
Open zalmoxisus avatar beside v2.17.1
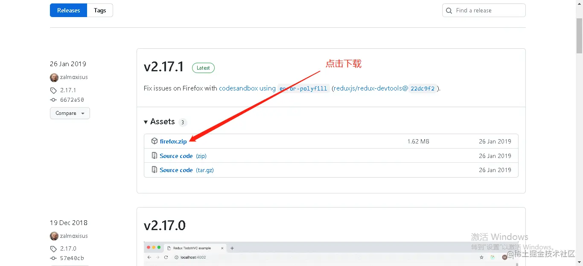pyautogui.click(x=54, y=77)
